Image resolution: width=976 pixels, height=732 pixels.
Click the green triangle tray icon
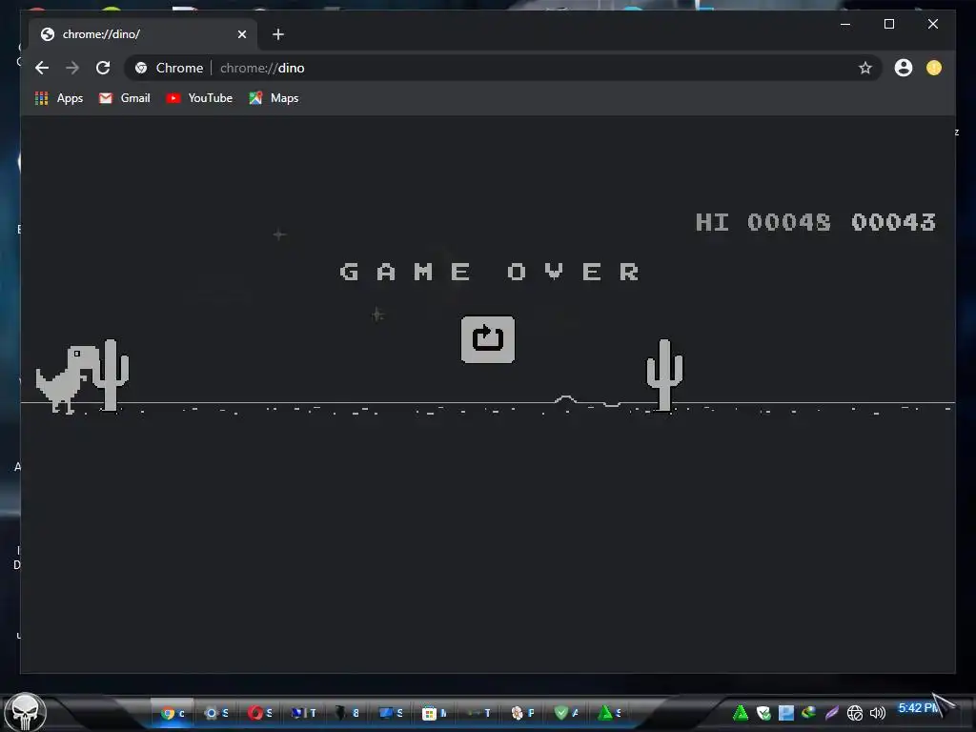[740, 713]
